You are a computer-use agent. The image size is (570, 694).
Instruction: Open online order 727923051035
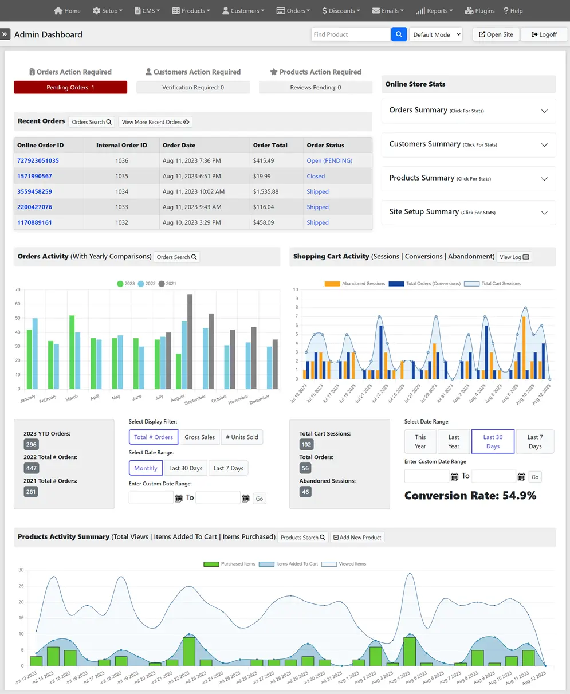pos(38,161)
